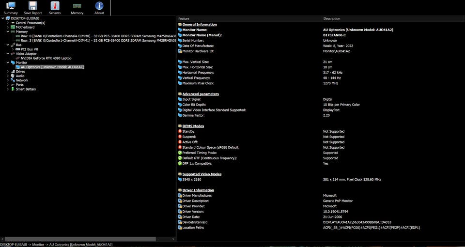Click the Driver Manufacturer row icon
The width and height of the screenshot is (465, 247).
point(180,195)
